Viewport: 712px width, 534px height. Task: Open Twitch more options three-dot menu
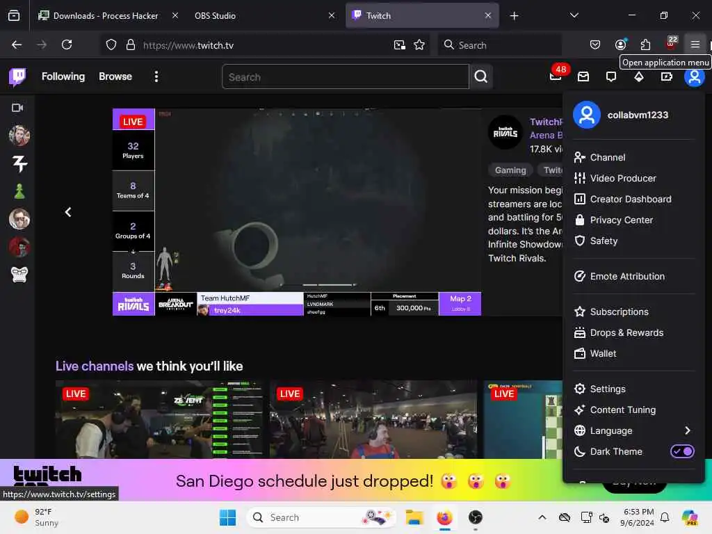pyautogui.click(x=156, y=76)
